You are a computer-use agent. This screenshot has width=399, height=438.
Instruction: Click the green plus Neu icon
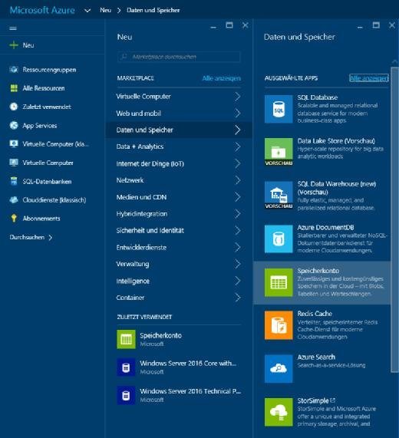(14, 45)
